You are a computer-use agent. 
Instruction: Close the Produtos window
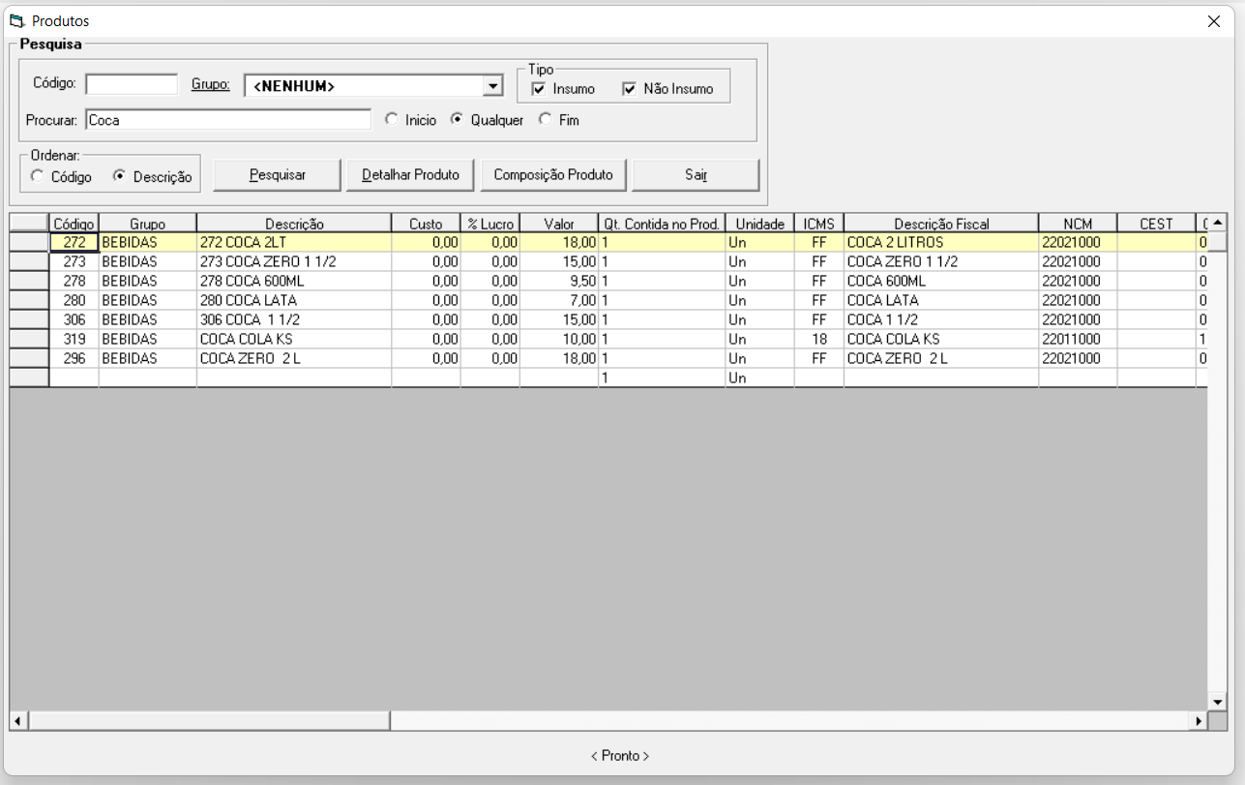[1214, 21]
